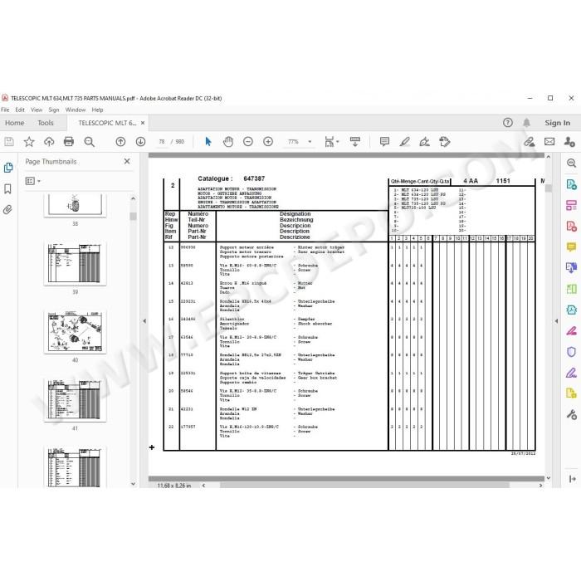Expand thumbnail options menu dropdown
Screen dimensions: 581x581
32,181
